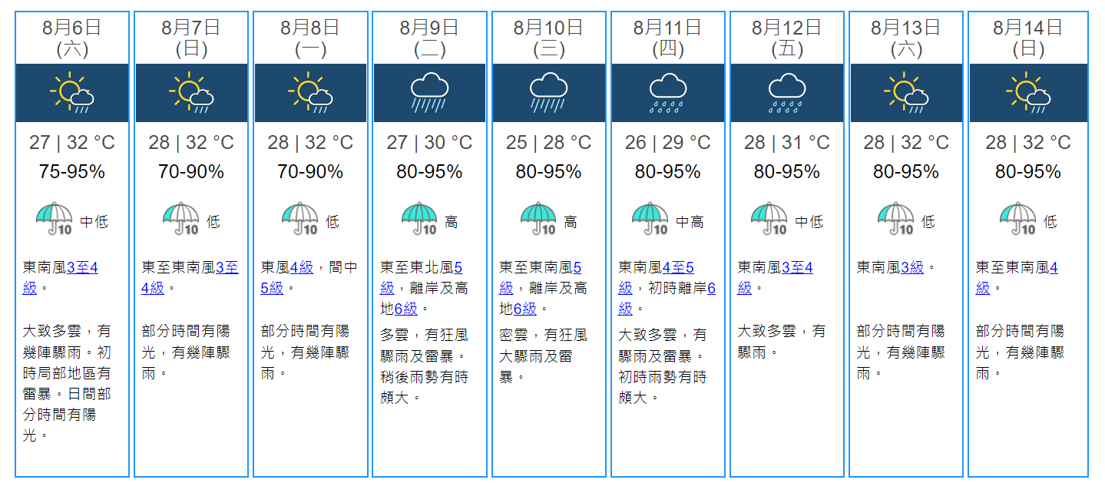Click the umbrella rain-probability icon for 8月6日

pos(55,220)
